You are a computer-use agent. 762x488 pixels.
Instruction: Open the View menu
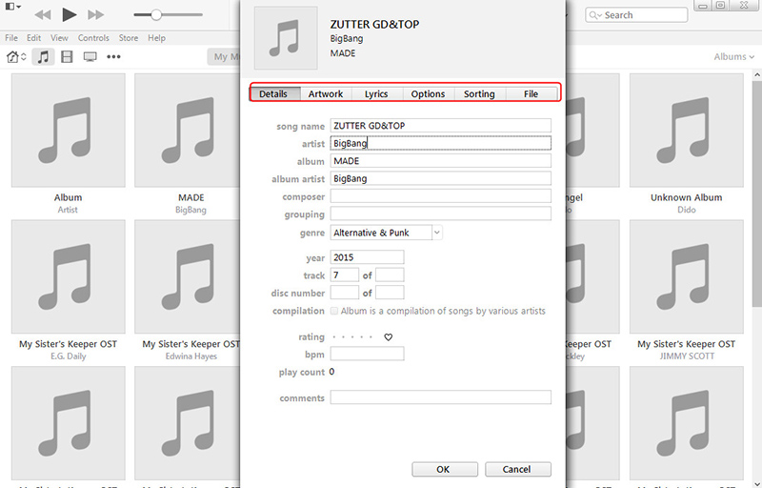coord(59,38)
